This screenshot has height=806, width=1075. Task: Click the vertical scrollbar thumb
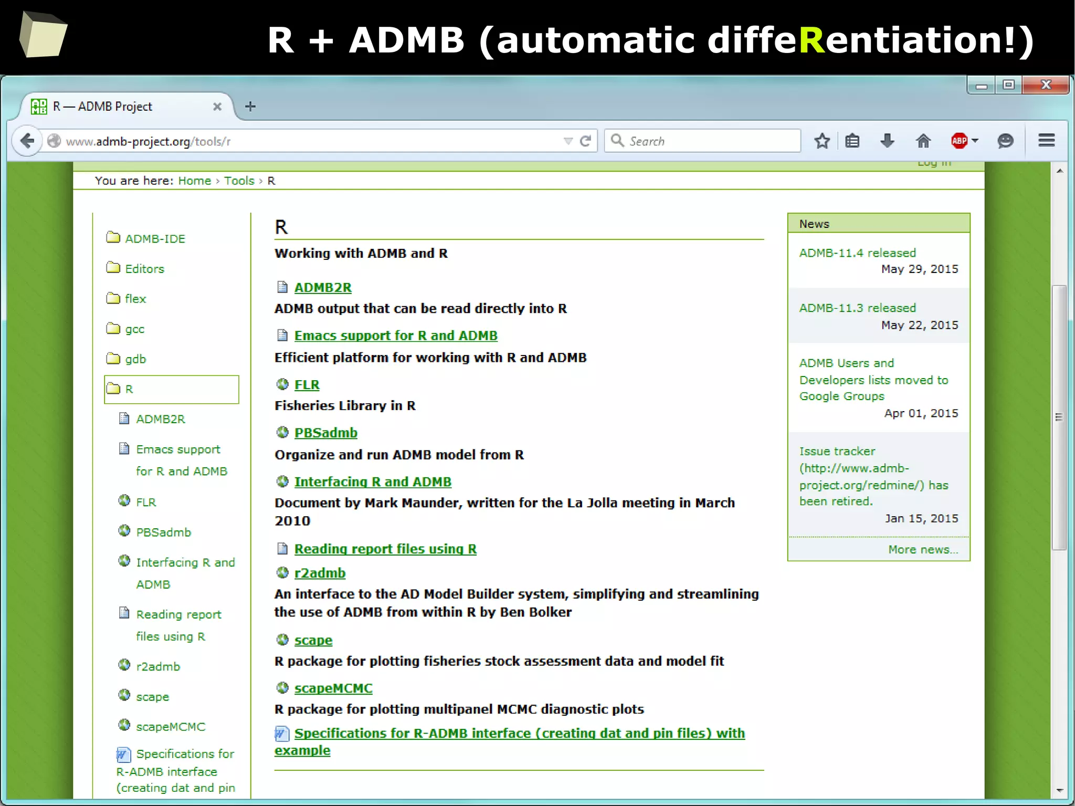point(1059,417)
